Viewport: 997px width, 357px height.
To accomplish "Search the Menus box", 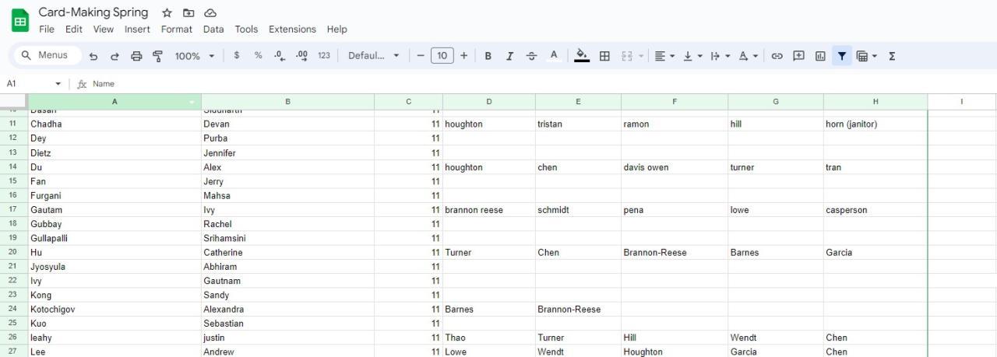I will tap(47, 55).
